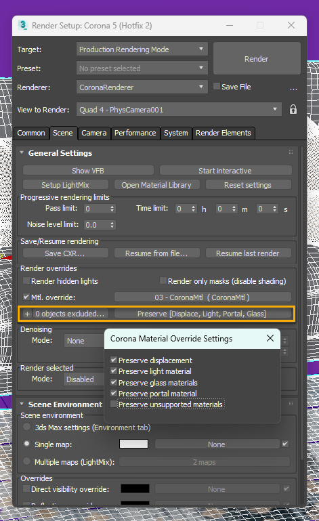Click the Show VFB button
This screenshot has height=521, width=319.
pos(88,171)
